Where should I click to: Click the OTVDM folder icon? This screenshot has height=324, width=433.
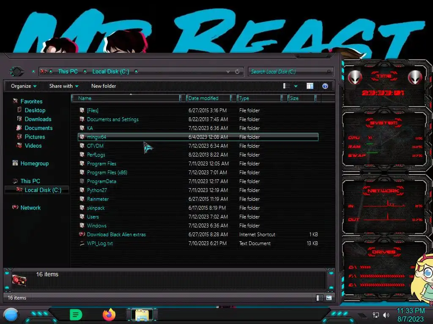pyautogui.click(x=82, y=146)
